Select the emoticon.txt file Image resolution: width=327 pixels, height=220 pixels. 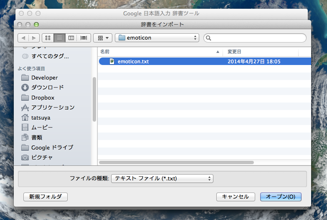(x=205, y=61)
